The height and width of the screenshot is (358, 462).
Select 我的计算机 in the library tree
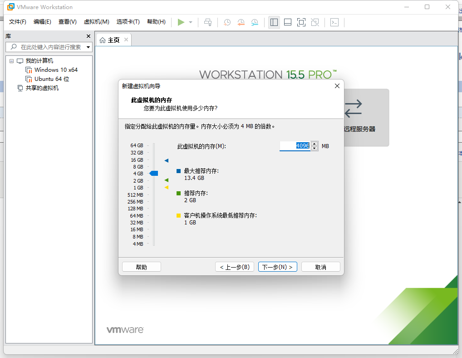(39, 61)
